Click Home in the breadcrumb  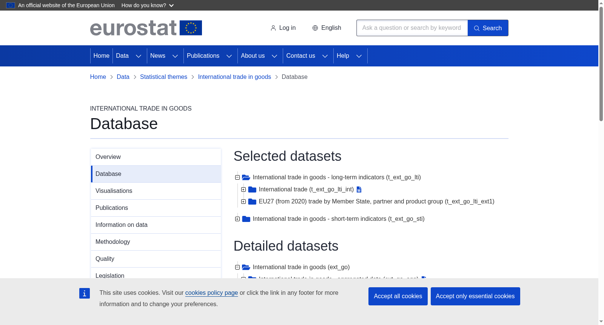point(98,77)
